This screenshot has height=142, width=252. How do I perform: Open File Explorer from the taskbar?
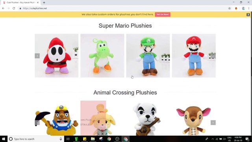[x=93, y=139]
